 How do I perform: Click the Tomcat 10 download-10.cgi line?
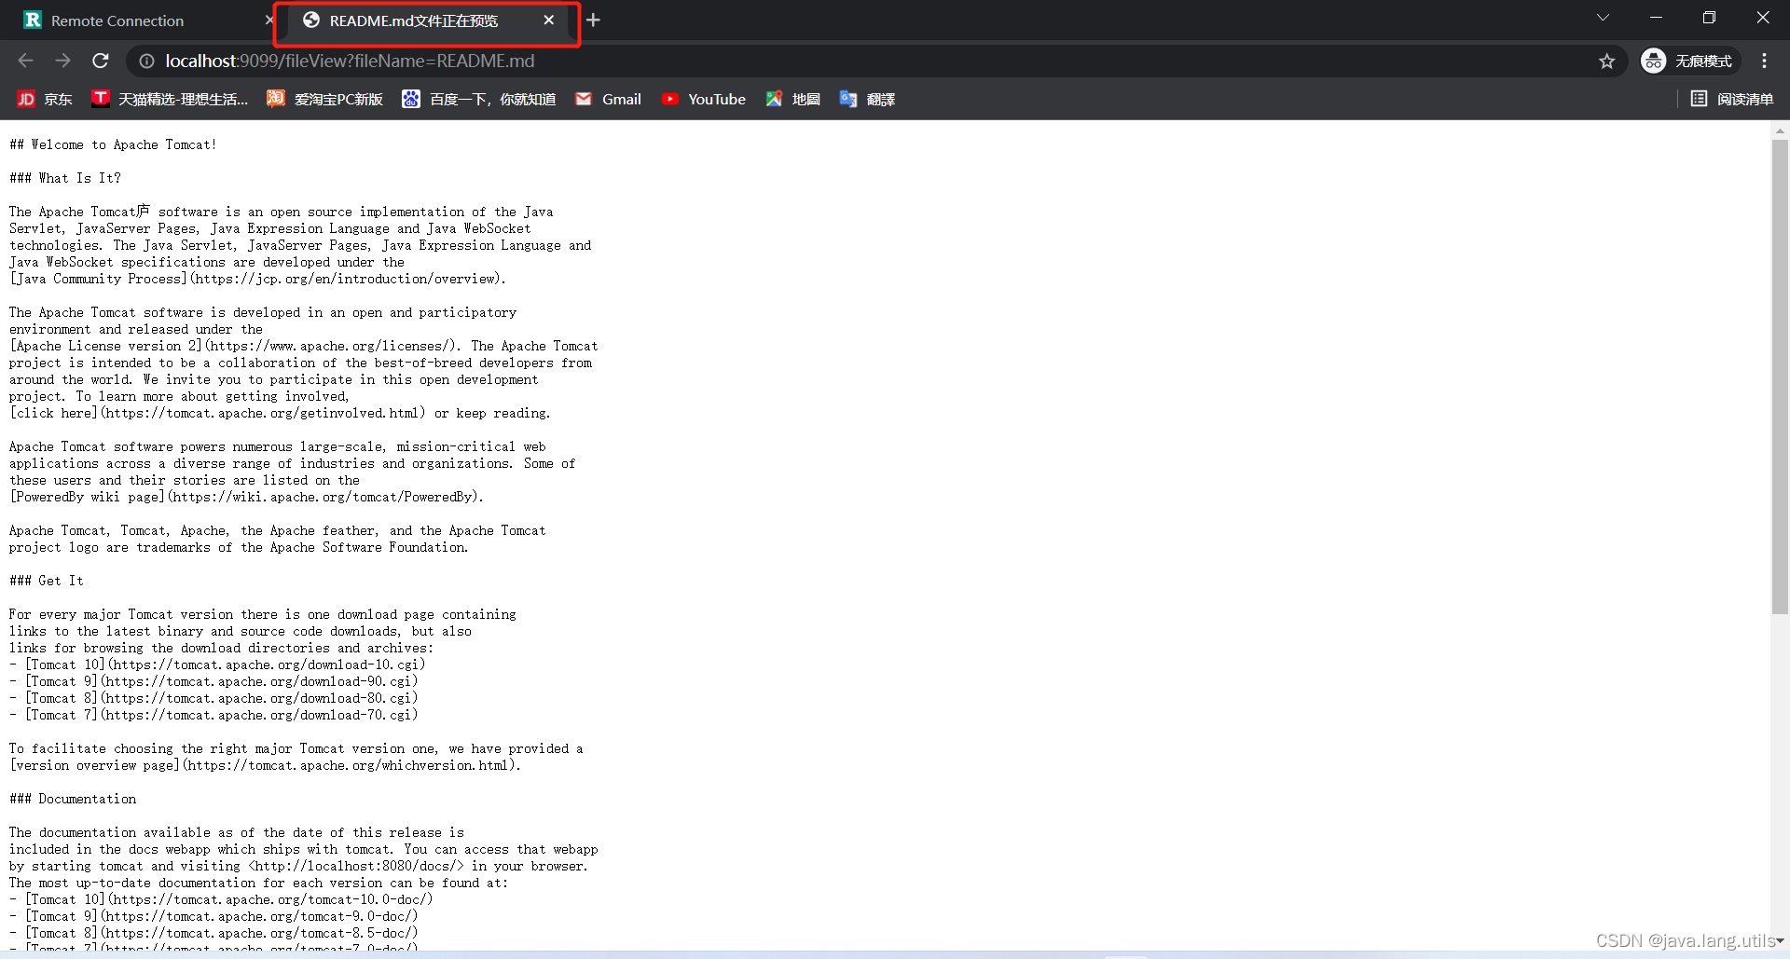(217, 664)
